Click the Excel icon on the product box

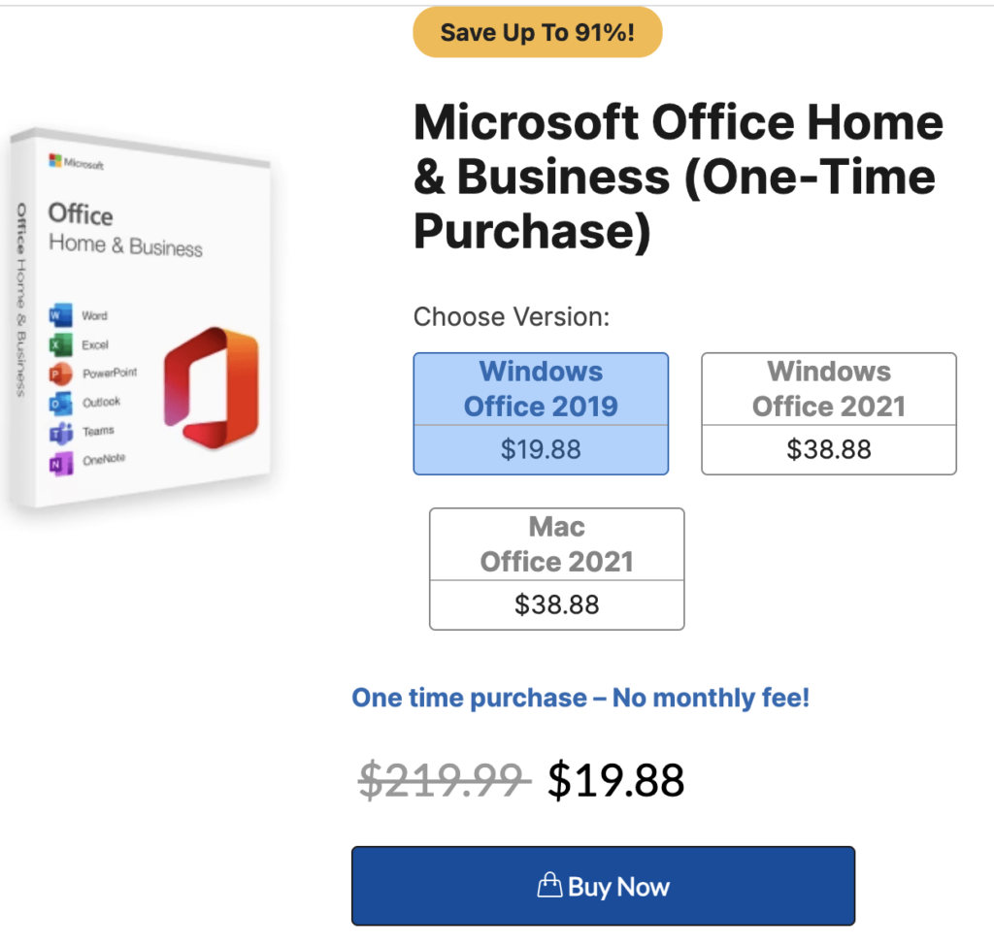[59, 344]
